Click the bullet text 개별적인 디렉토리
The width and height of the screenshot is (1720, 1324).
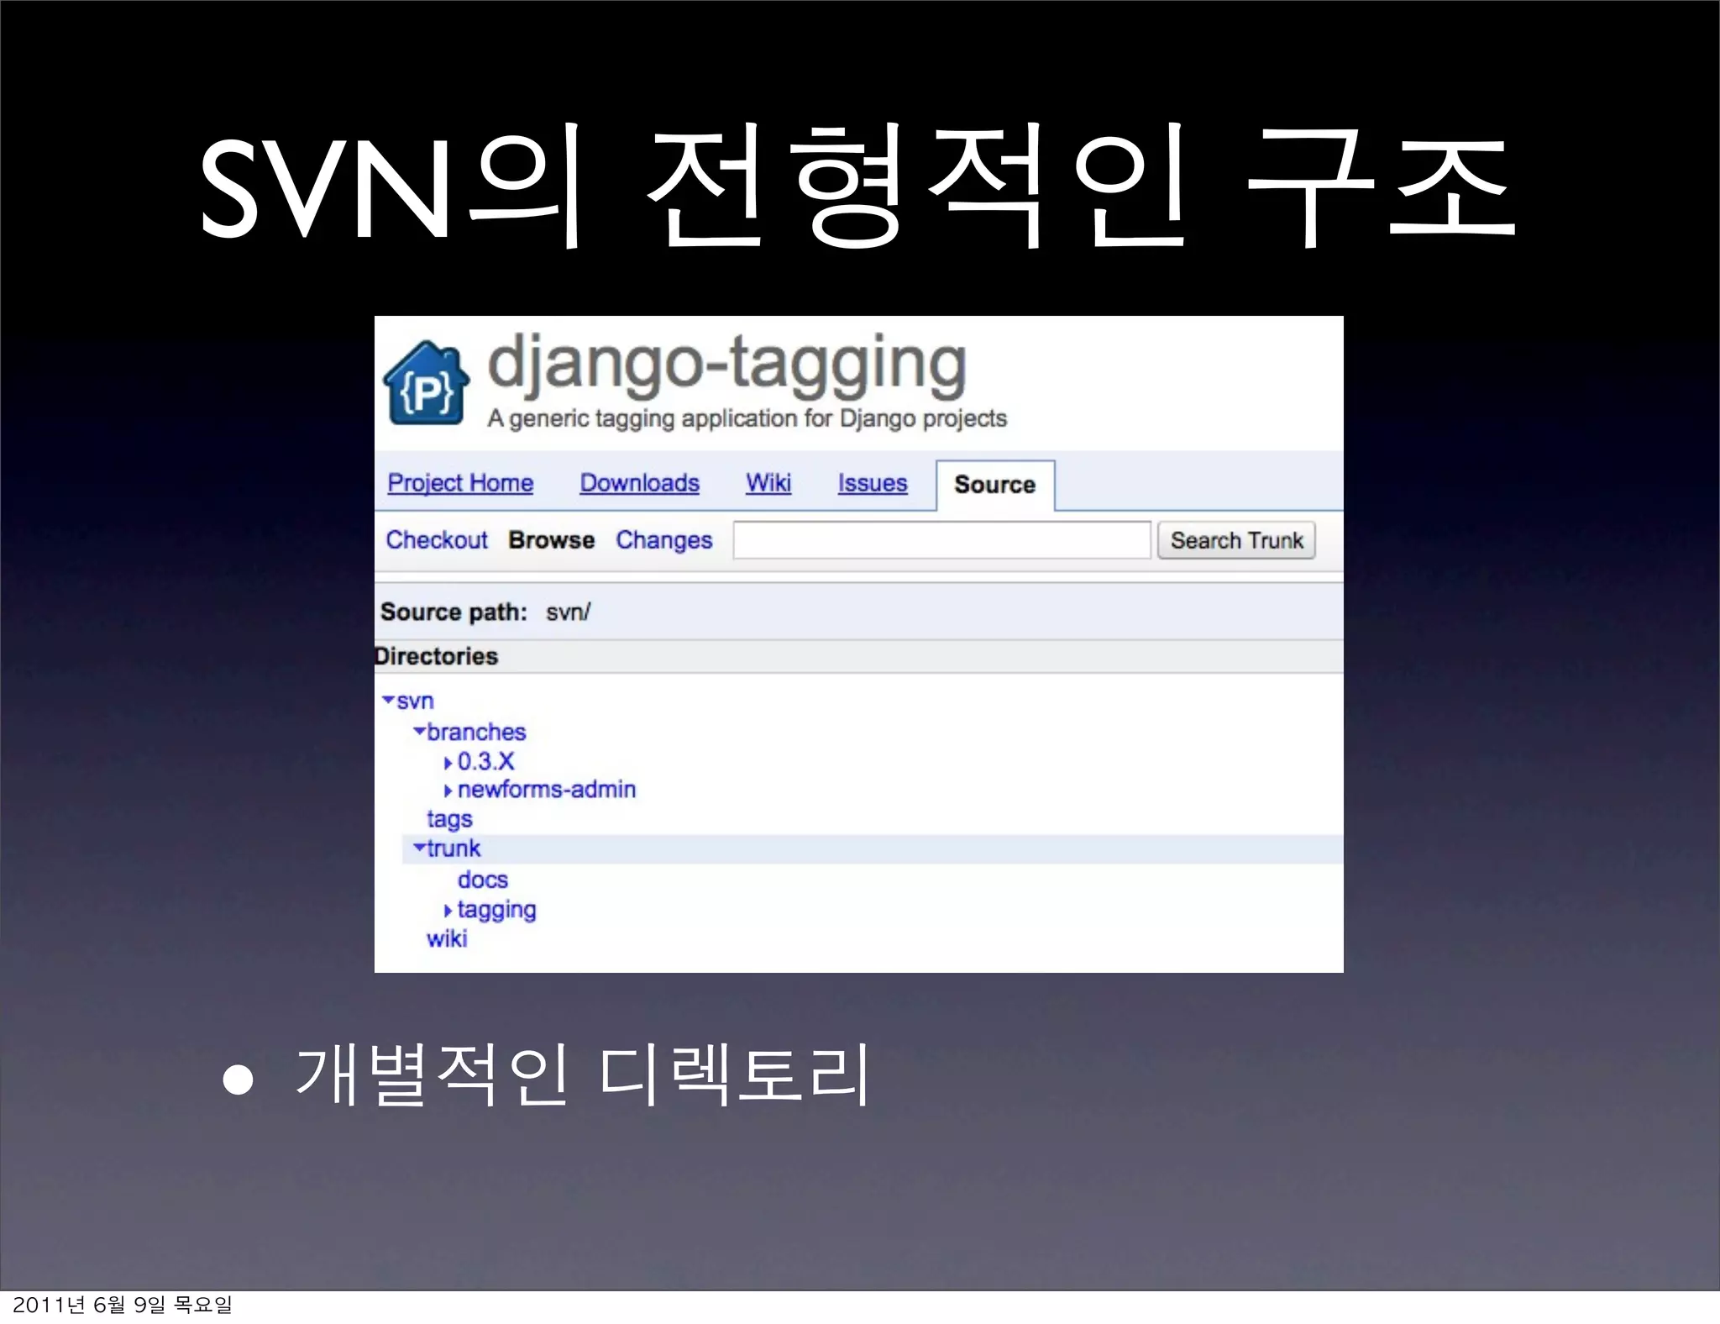582,1074
